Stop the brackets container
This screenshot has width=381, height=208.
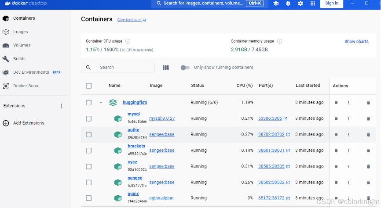pos(336,151)
